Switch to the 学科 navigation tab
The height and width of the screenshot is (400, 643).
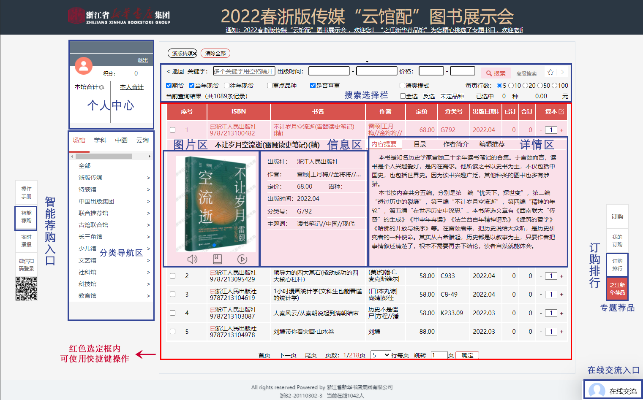coord(100,140)
